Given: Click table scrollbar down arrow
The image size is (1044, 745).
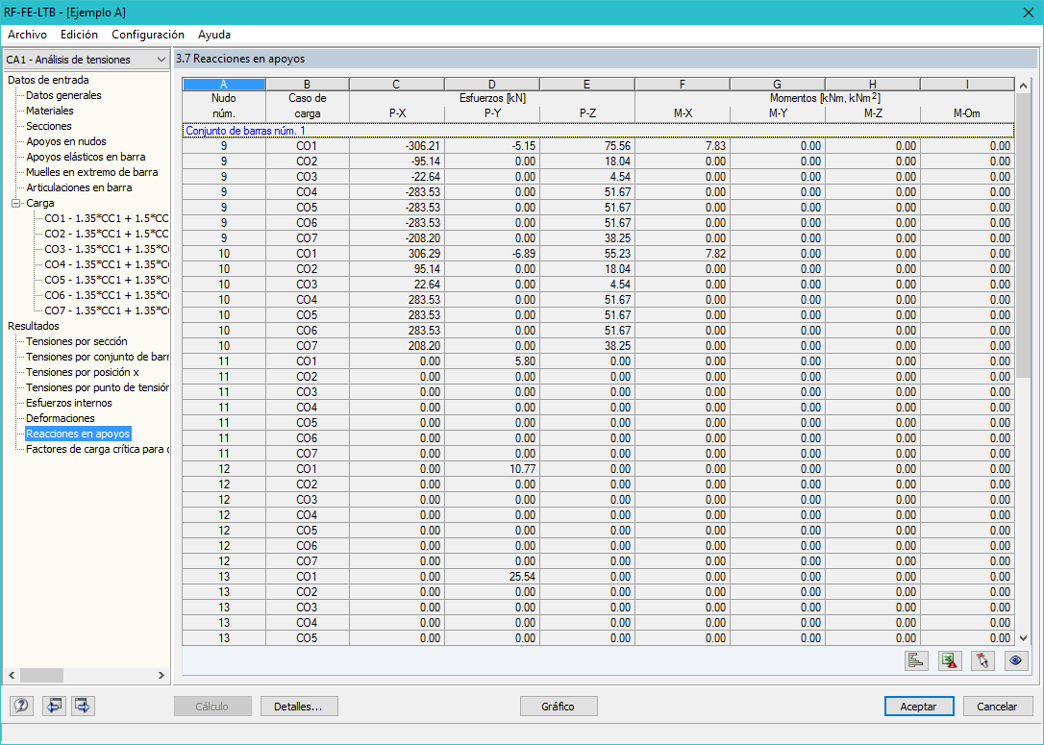Looking at the screenshot, I should pos(1024,637).
